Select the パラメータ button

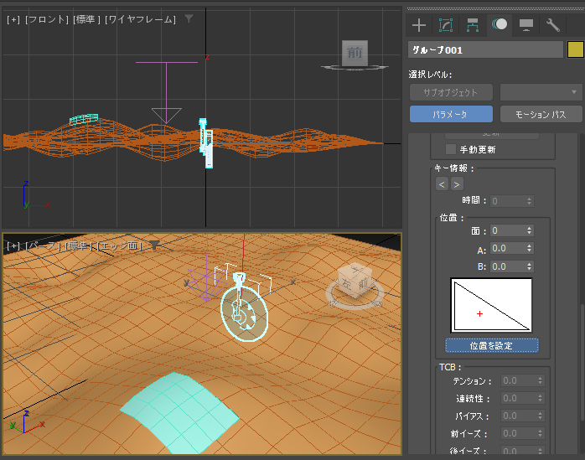[451, 114]
